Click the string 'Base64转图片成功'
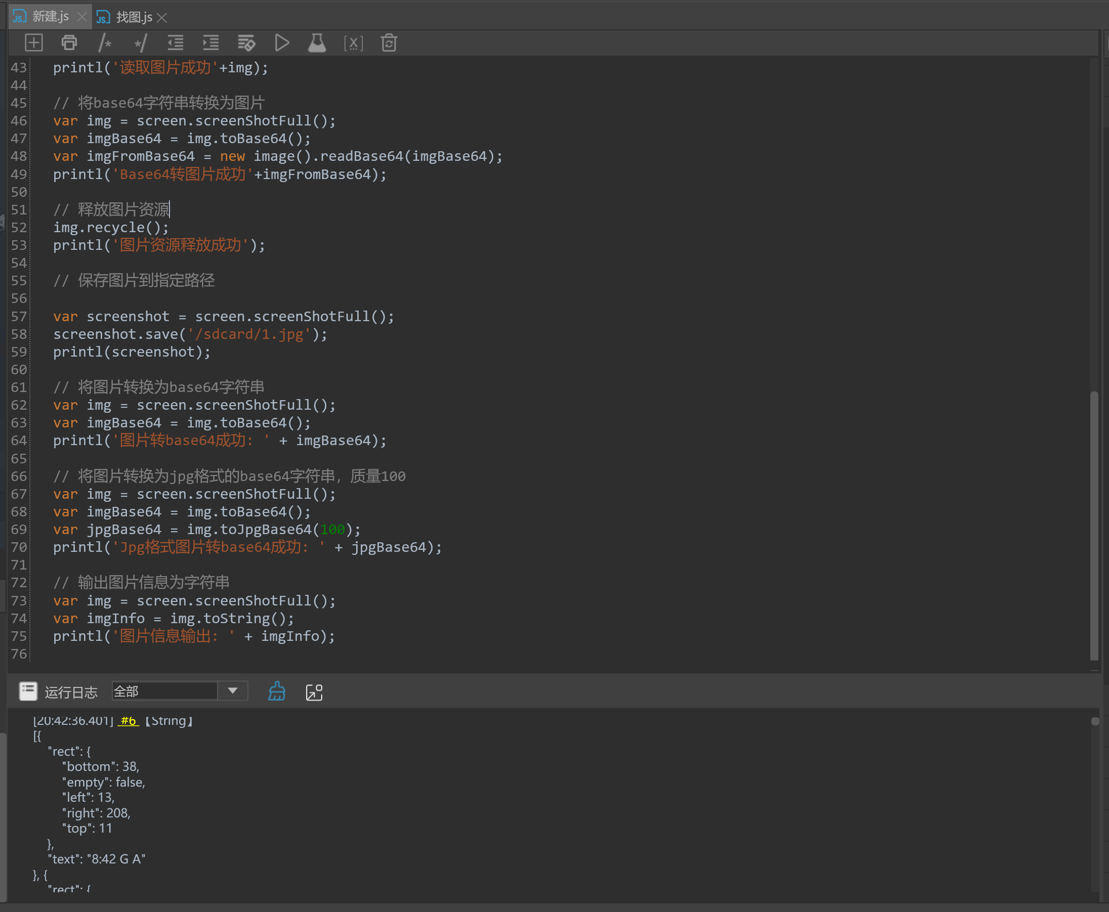This screenshot has height=912, width=1109. 182,175
